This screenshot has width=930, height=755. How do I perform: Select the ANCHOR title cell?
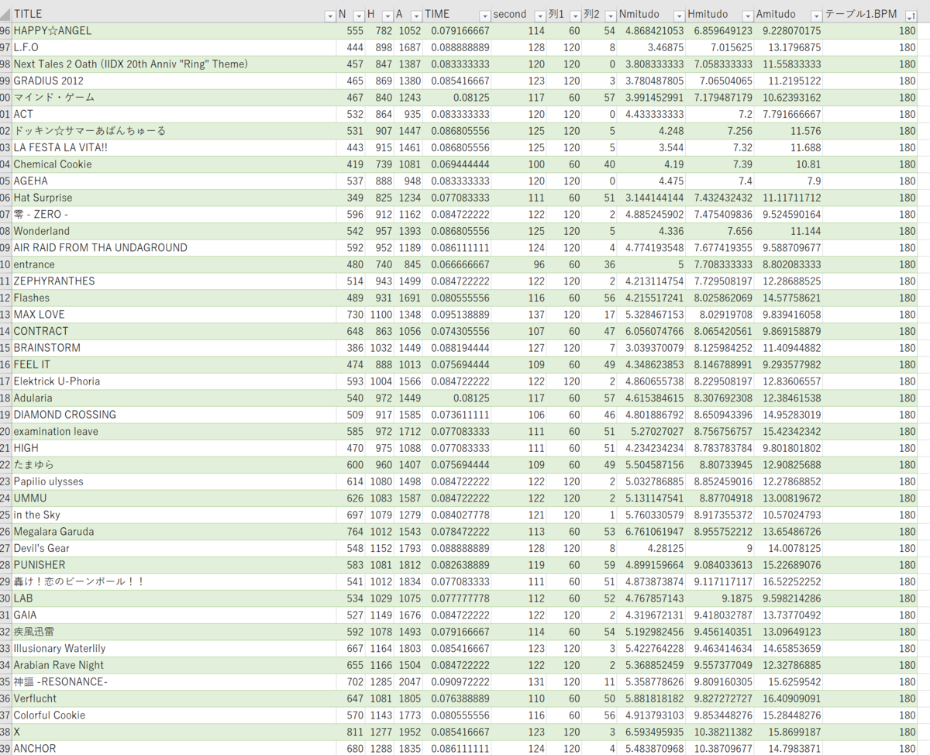(x=174, y=748)
